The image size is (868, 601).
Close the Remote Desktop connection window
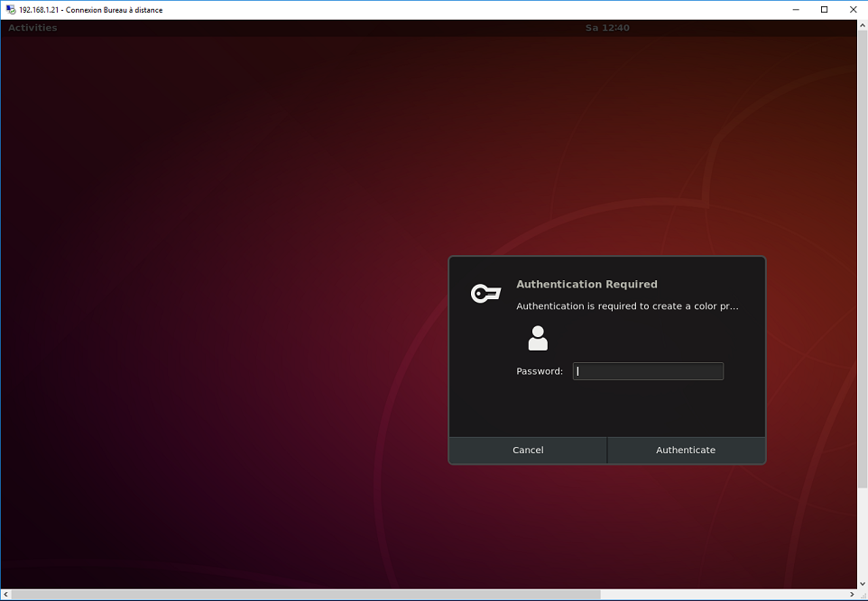coord(853,9)
